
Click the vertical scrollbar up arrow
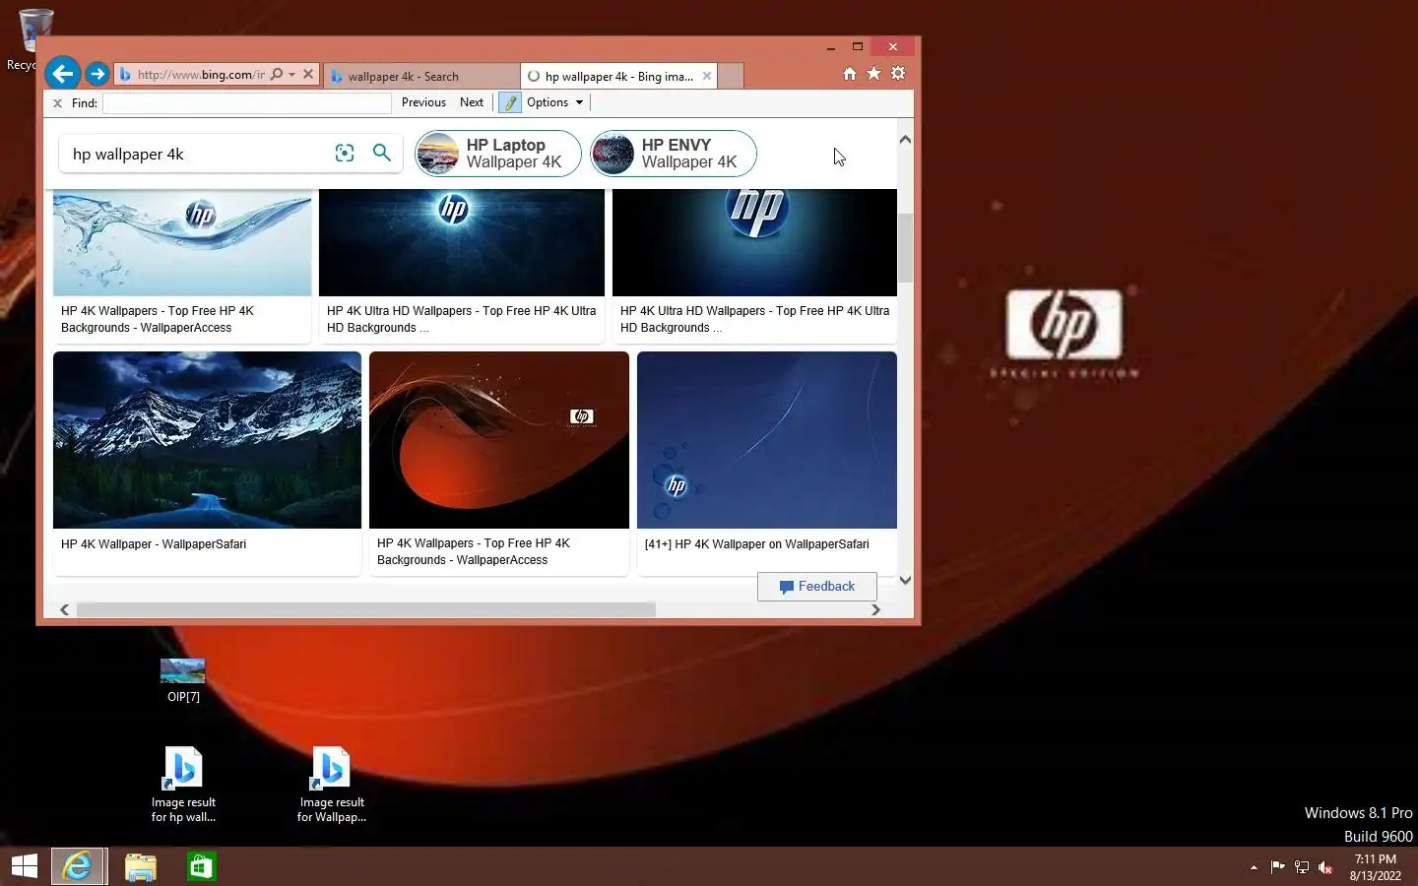(905, 140)
